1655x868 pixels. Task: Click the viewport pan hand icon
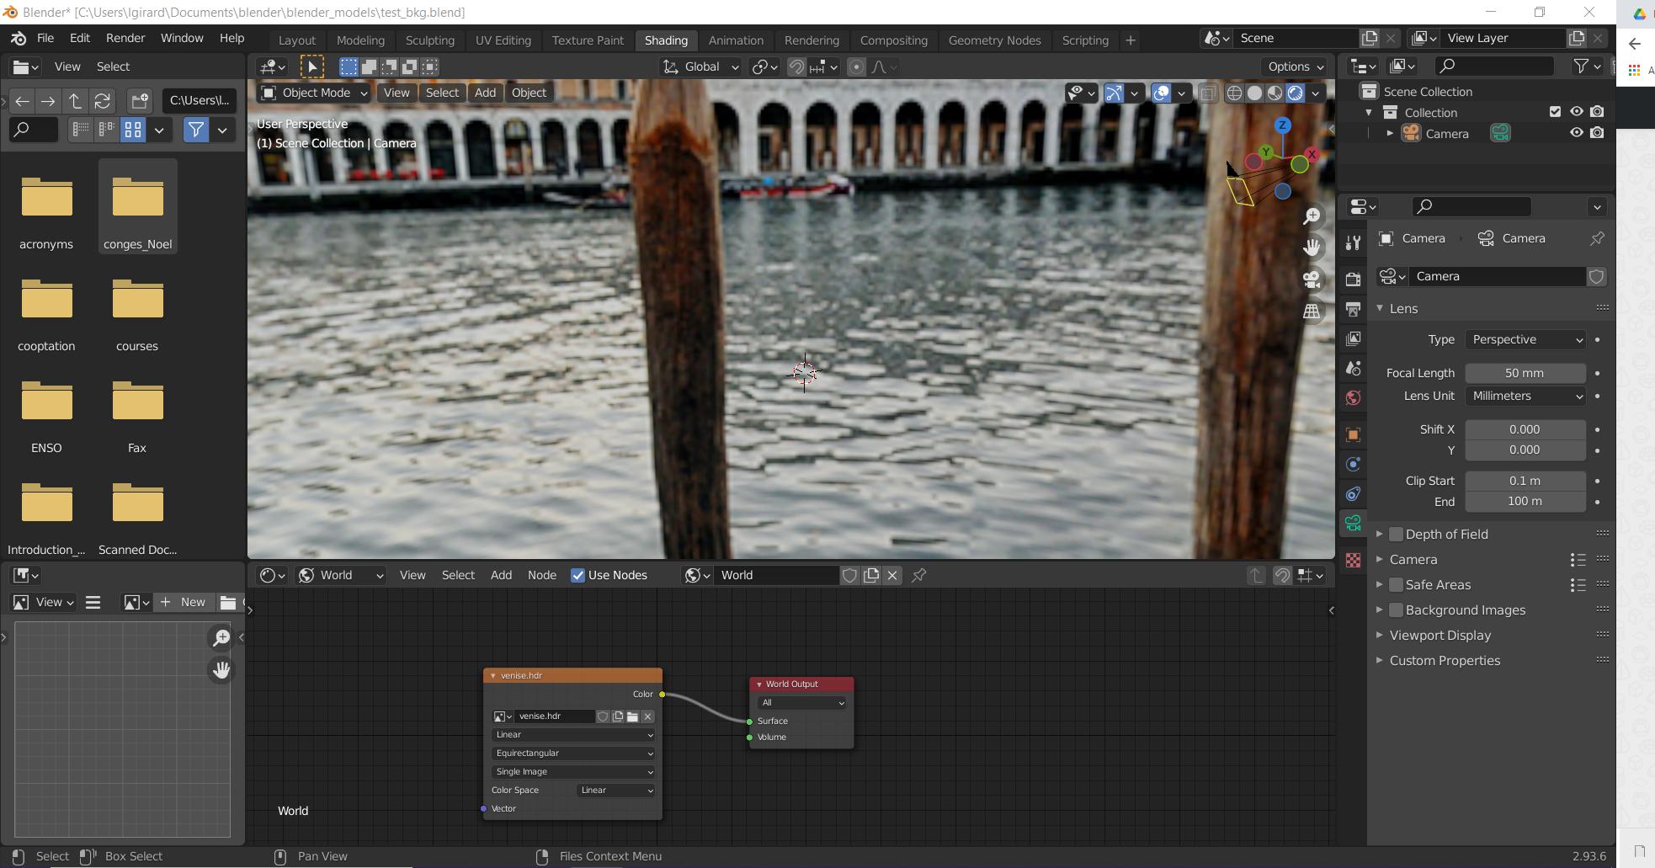(x=1312, y=248)
